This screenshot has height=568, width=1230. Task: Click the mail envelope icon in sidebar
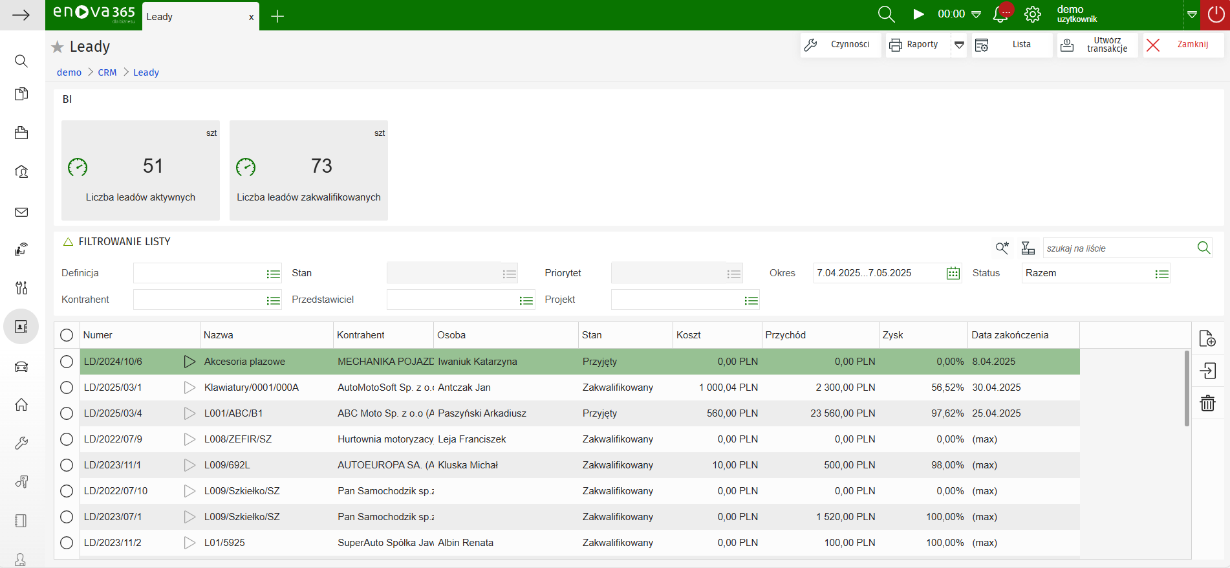coord(21,212)
